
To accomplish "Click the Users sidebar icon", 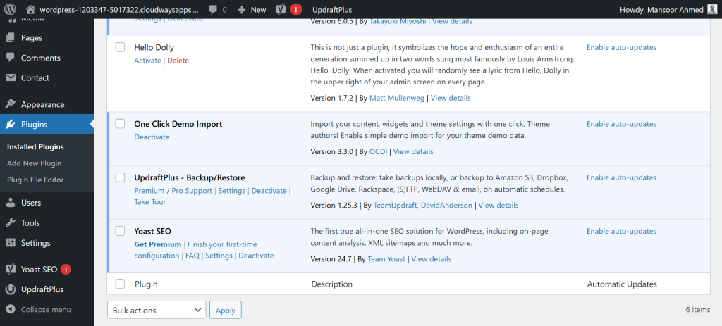I will point(10,203).
